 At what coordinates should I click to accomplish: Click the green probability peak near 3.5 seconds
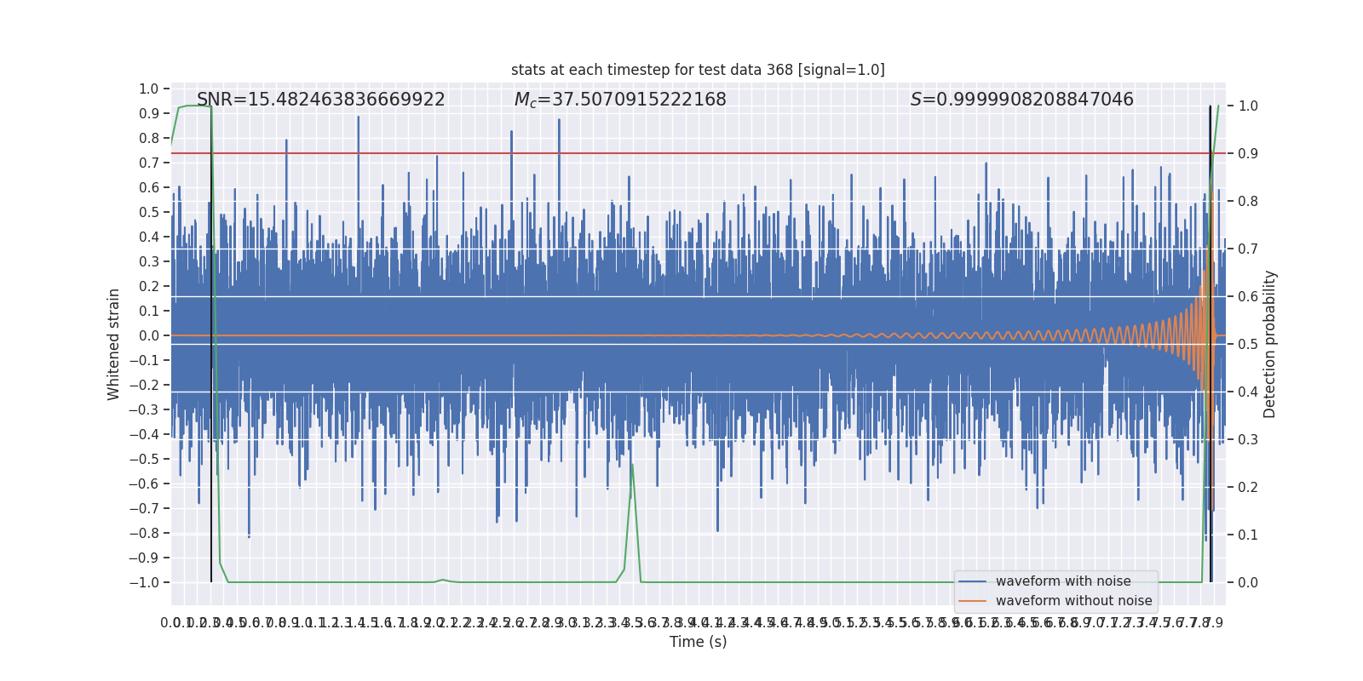(x=632, y=466)
